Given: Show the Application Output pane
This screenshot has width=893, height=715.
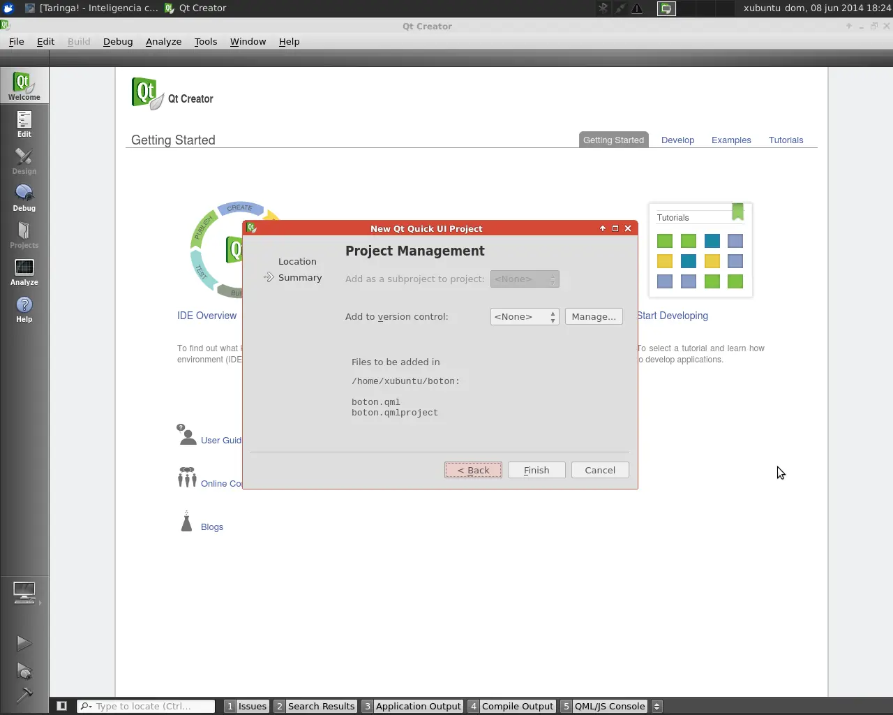Looking at the screenshot, I should (412, 706).
